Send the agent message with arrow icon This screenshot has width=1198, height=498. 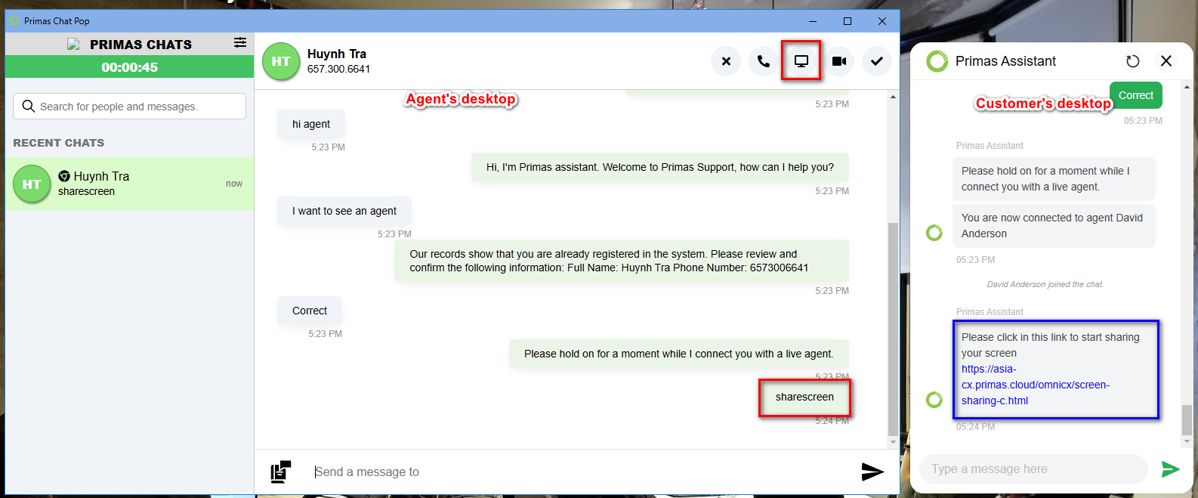coord(872,472)
